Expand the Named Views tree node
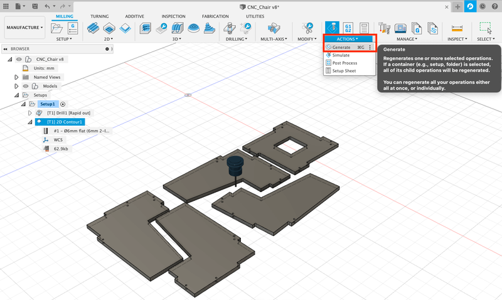The image size is (502, 300). (x=17, y=77)
